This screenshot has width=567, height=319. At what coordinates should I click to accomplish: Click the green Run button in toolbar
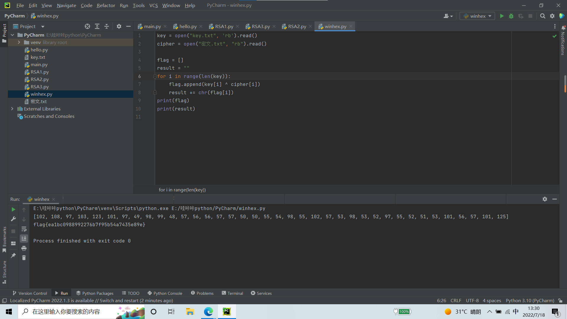pyautogui.click(x=502, y=16)
